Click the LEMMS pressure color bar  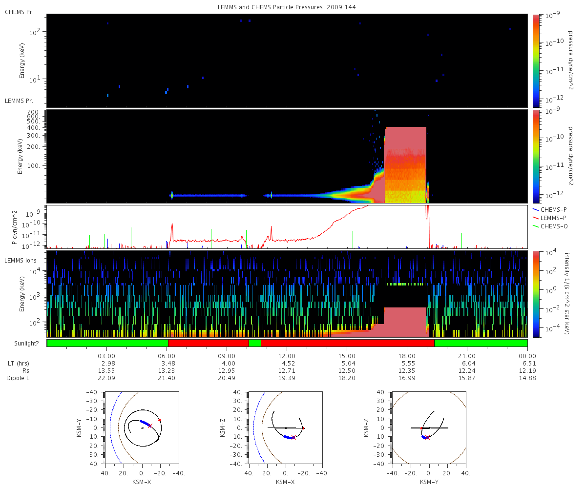coord(537,156)
